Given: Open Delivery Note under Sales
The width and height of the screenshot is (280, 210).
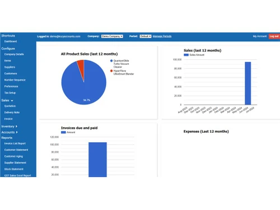Looking at the screenshot, I should coord(12,113).
